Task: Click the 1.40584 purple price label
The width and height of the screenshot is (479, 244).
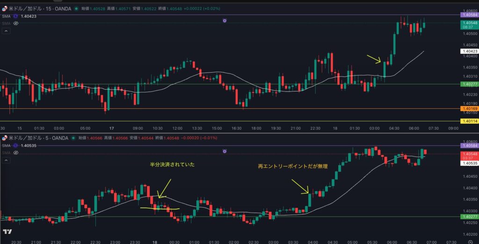Action: tap(469, 15)
